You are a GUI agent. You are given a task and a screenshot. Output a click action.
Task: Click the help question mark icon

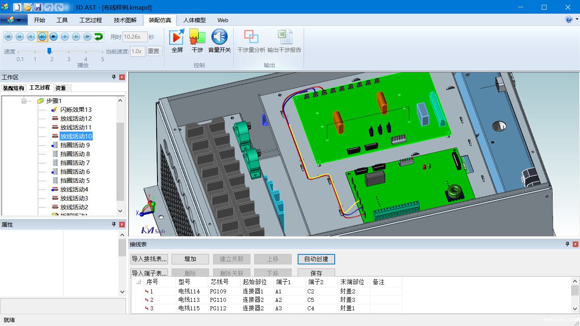568,20
